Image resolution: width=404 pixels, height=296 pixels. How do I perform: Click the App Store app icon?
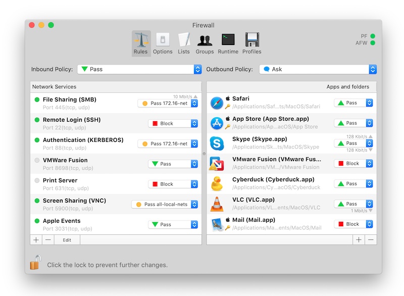click(x=217, y=123)
